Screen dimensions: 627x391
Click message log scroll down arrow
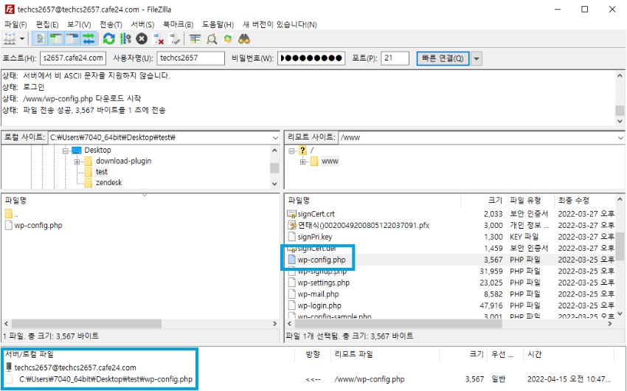620,122
